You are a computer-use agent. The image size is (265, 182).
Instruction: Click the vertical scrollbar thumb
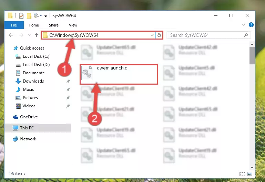[252, 56]
